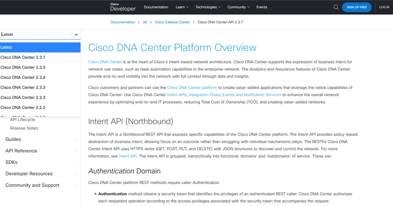The height and width of the screenshot is (206, 393).
Task: Select the highlighted Latest option
Action: tap(40, 47)
